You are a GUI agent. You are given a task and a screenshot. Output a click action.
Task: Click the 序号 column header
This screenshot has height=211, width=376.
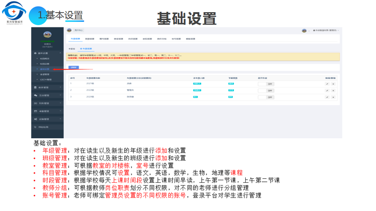click(x=73, y=78)
